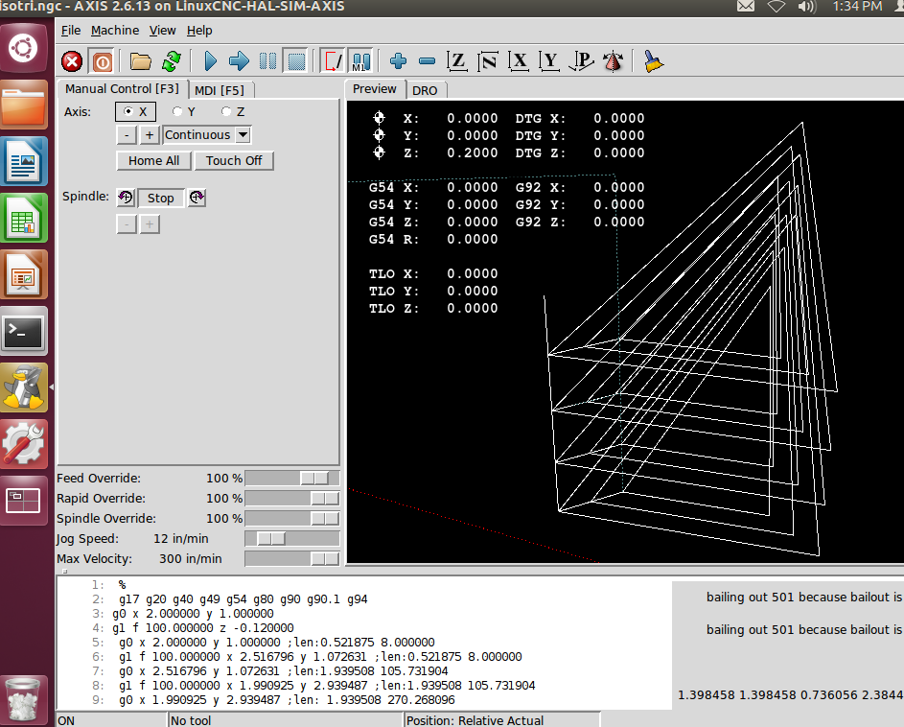Viewport: 904px width, 727px height.
Task: Toggle optional pause M1
Action: pyautogui.click(x=360, y=61)
